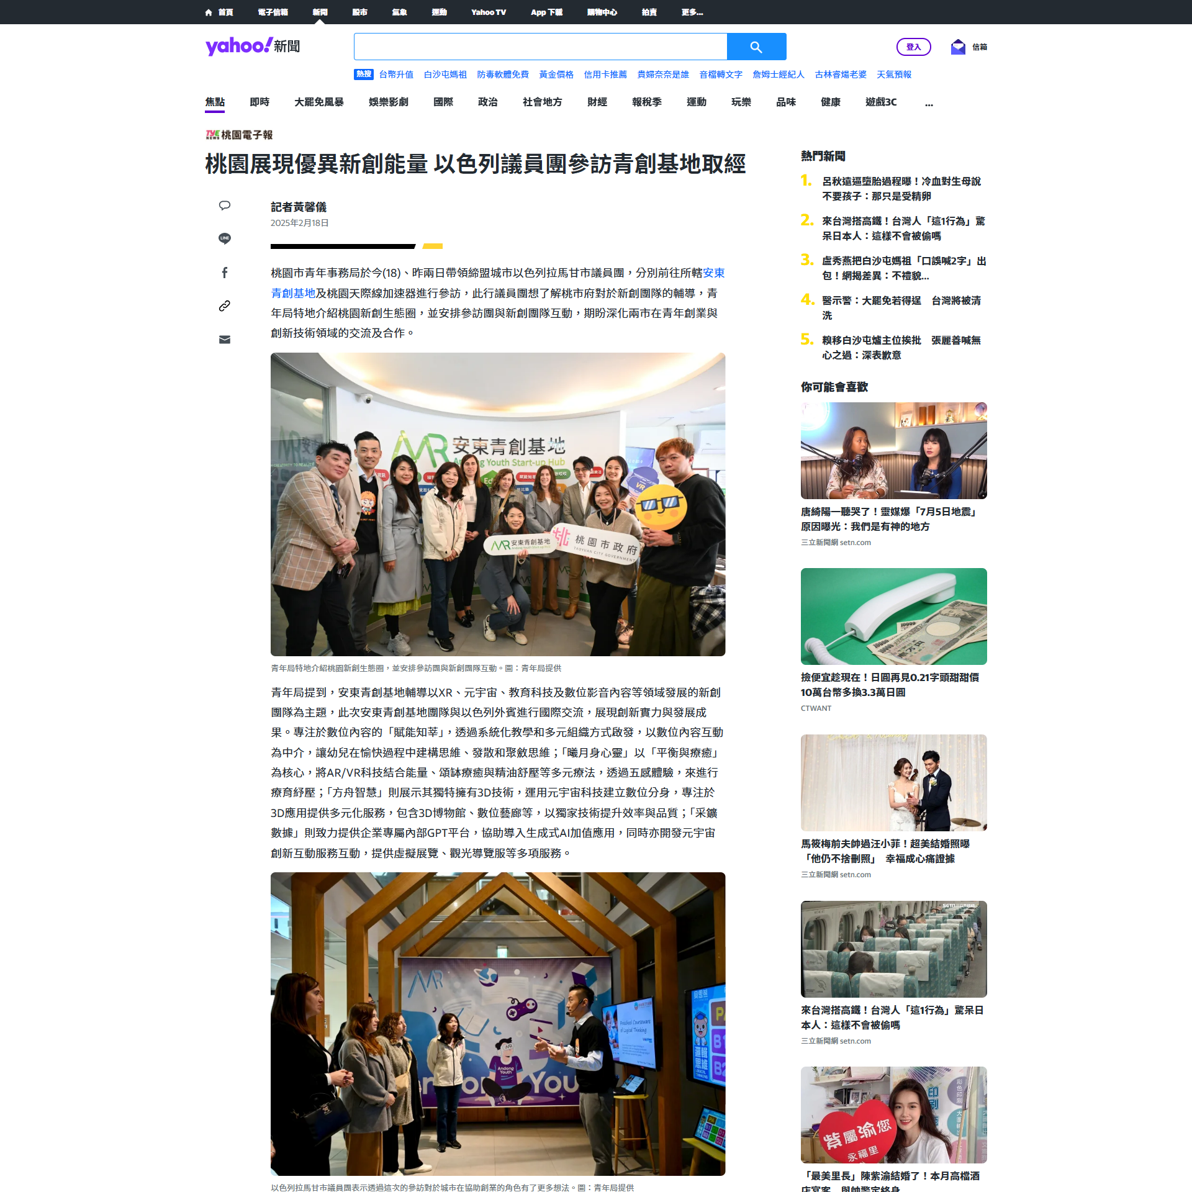
Task: Open 唐綺陽 podcast thumbnail
Action: click(893, 451)
